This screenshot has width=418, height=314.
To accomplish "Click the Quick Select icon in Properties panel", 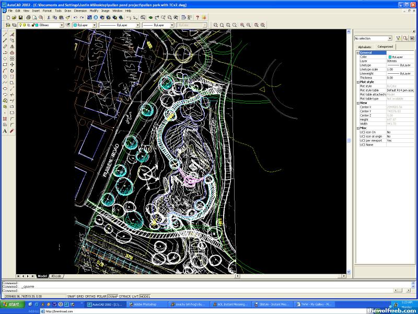I will (398, 38).
